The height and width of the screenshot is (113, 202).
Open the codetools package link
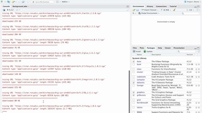pyautogui.click(x=141, y=77)
